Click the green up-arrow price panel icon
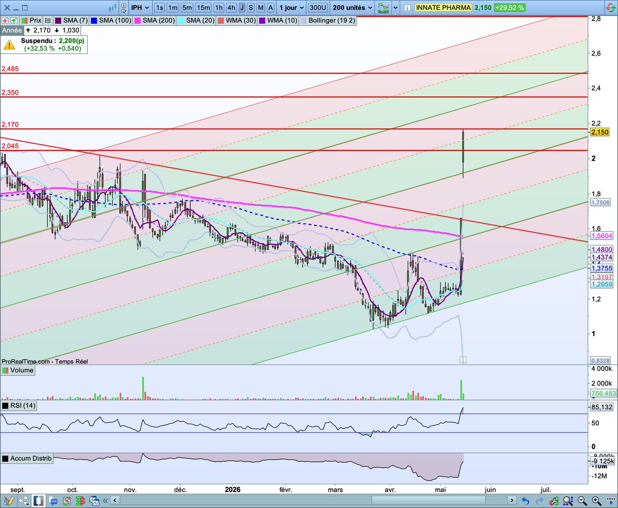The height and width of the screenshot is (508, 618). [14, 20]
